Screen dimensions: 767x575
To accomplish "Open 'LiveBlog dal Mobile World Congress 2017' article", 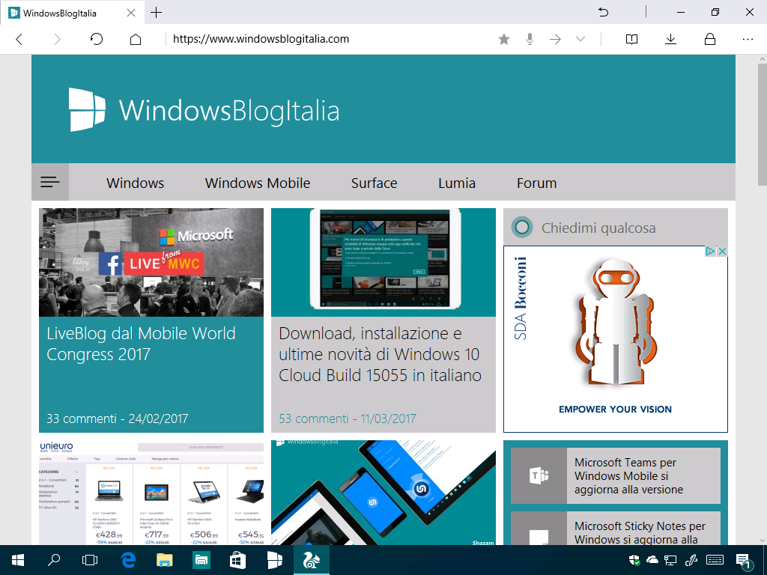I will (141, 344).
